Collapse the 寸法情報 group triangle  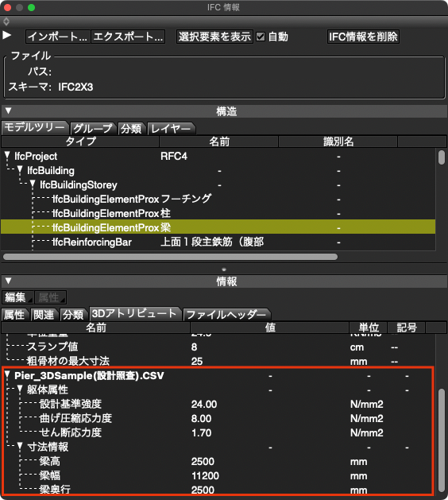(20, 447)
